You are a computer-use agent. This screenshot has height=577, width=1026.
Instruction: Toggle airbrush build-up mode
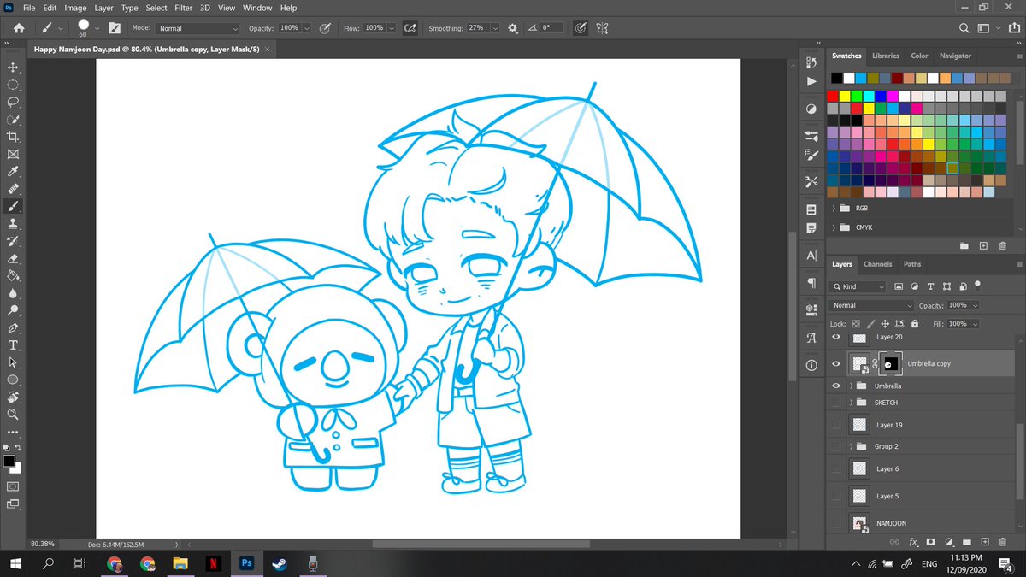(410, 28)
